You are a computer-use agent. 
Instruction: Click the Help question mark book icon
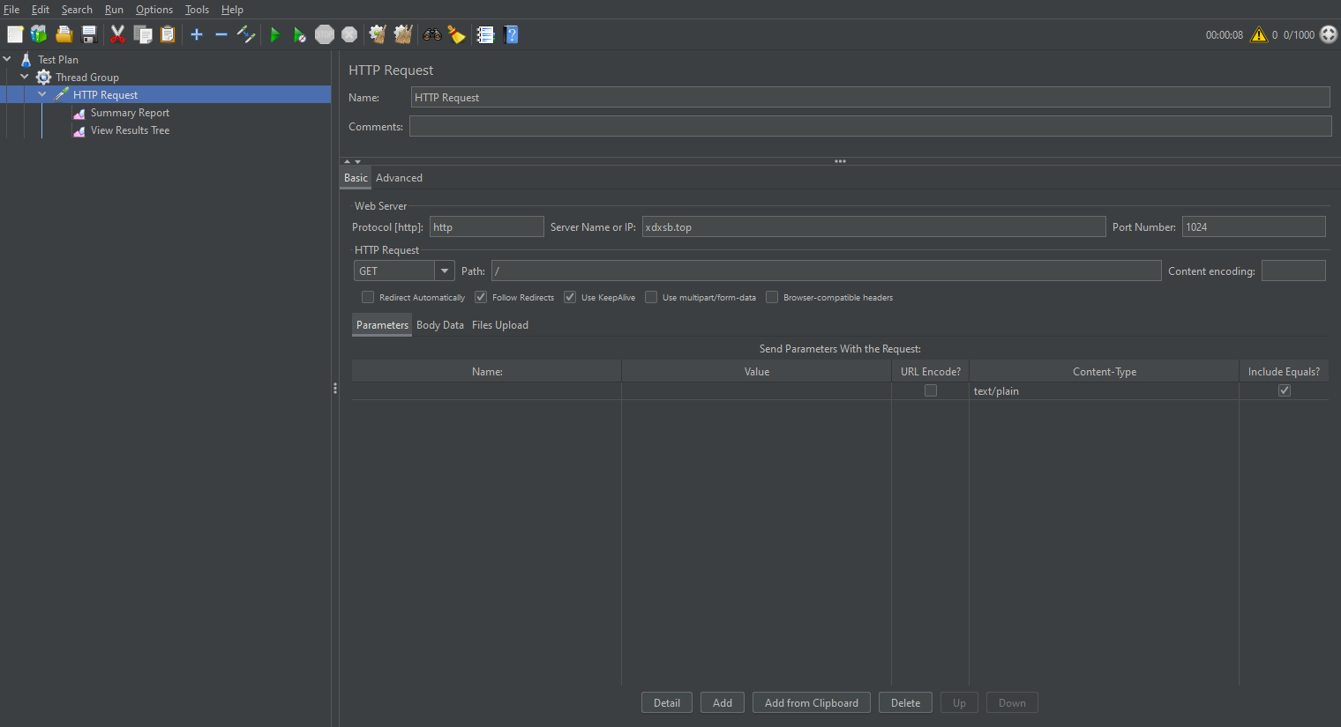point(511,35)
